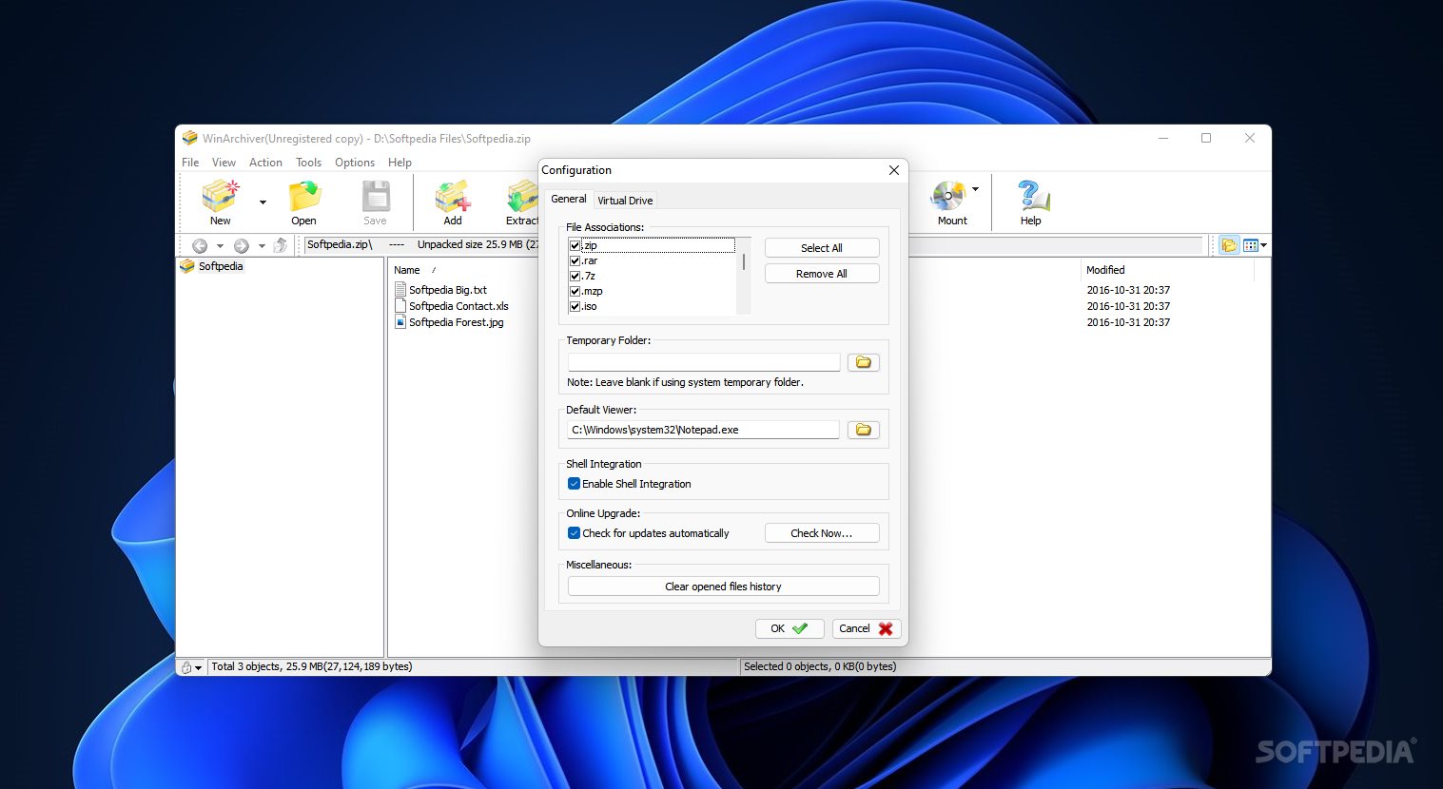Click the Mount disc image icon
This screenshot has width=1443, height=789.
[x=948, y=197]
